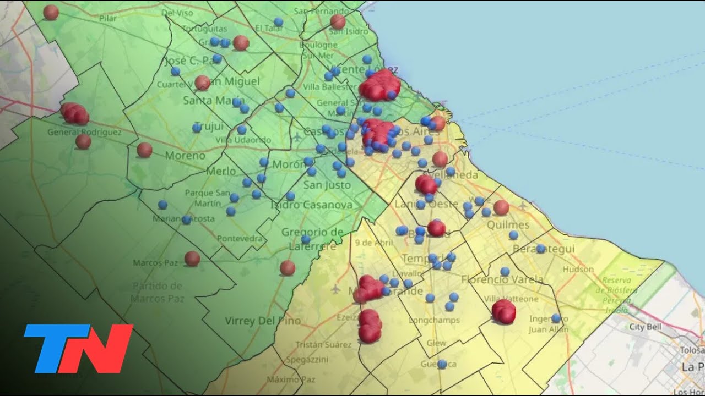This screenshot has height=396, width=705.
Task: Click the red marker beside Marcos Paz
Action: point(192,258)
